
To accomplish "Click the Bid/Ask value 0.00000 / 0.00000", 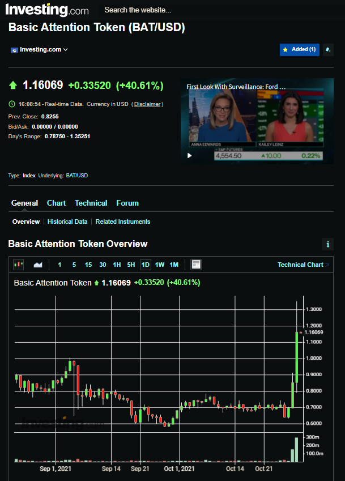I will click(x=55, y=127).
